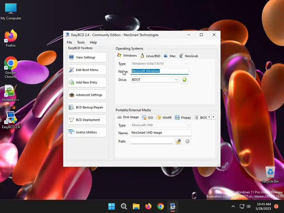Select the Recycle Bin desktop icon
This screenshot has width=284, height=213.
(x=270, y=175)
